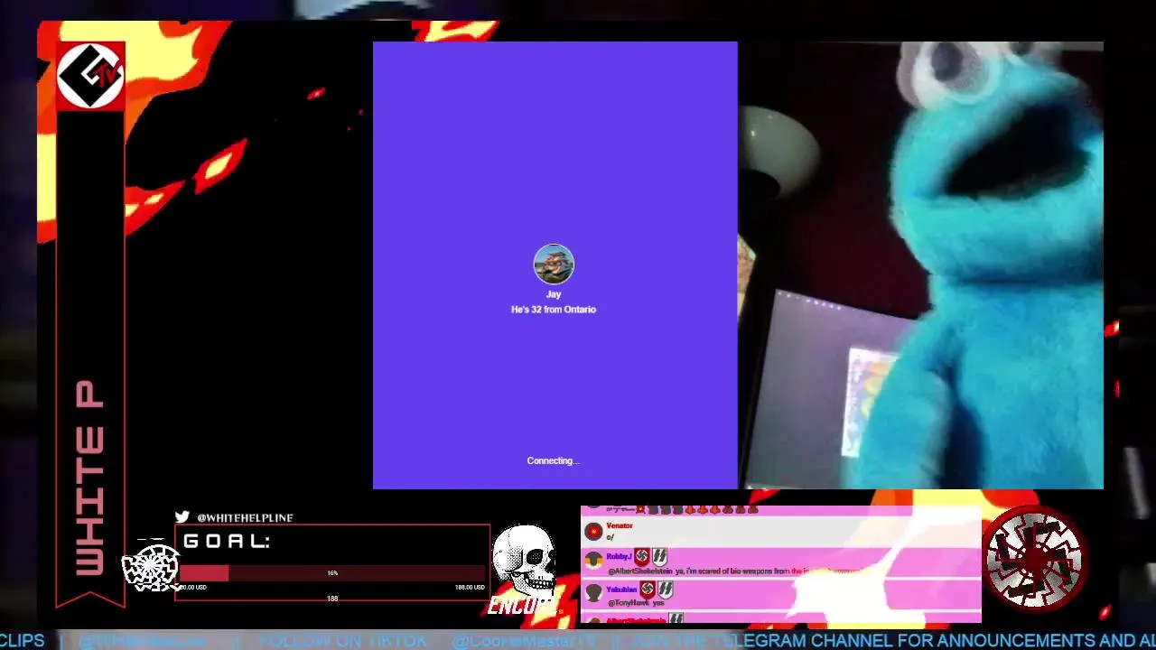The width and height of the screenshot is (1156, 650).
Task: Click the @WHITEHELPLINE handle text
Action: pos(245,518)
